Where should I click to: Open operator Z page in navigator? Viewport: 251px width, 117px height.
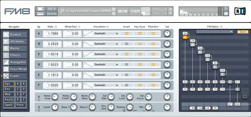tap(24, 100)
